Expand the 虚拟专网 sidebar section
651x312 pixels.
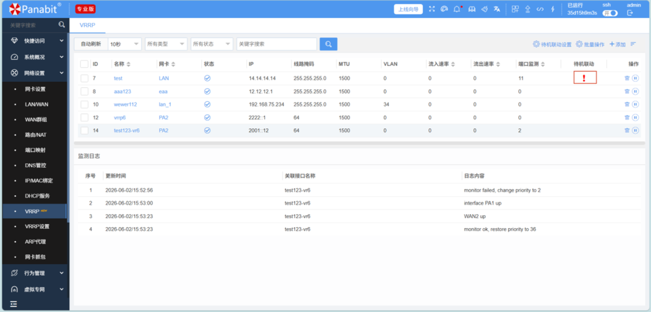[x=35, y=289]
